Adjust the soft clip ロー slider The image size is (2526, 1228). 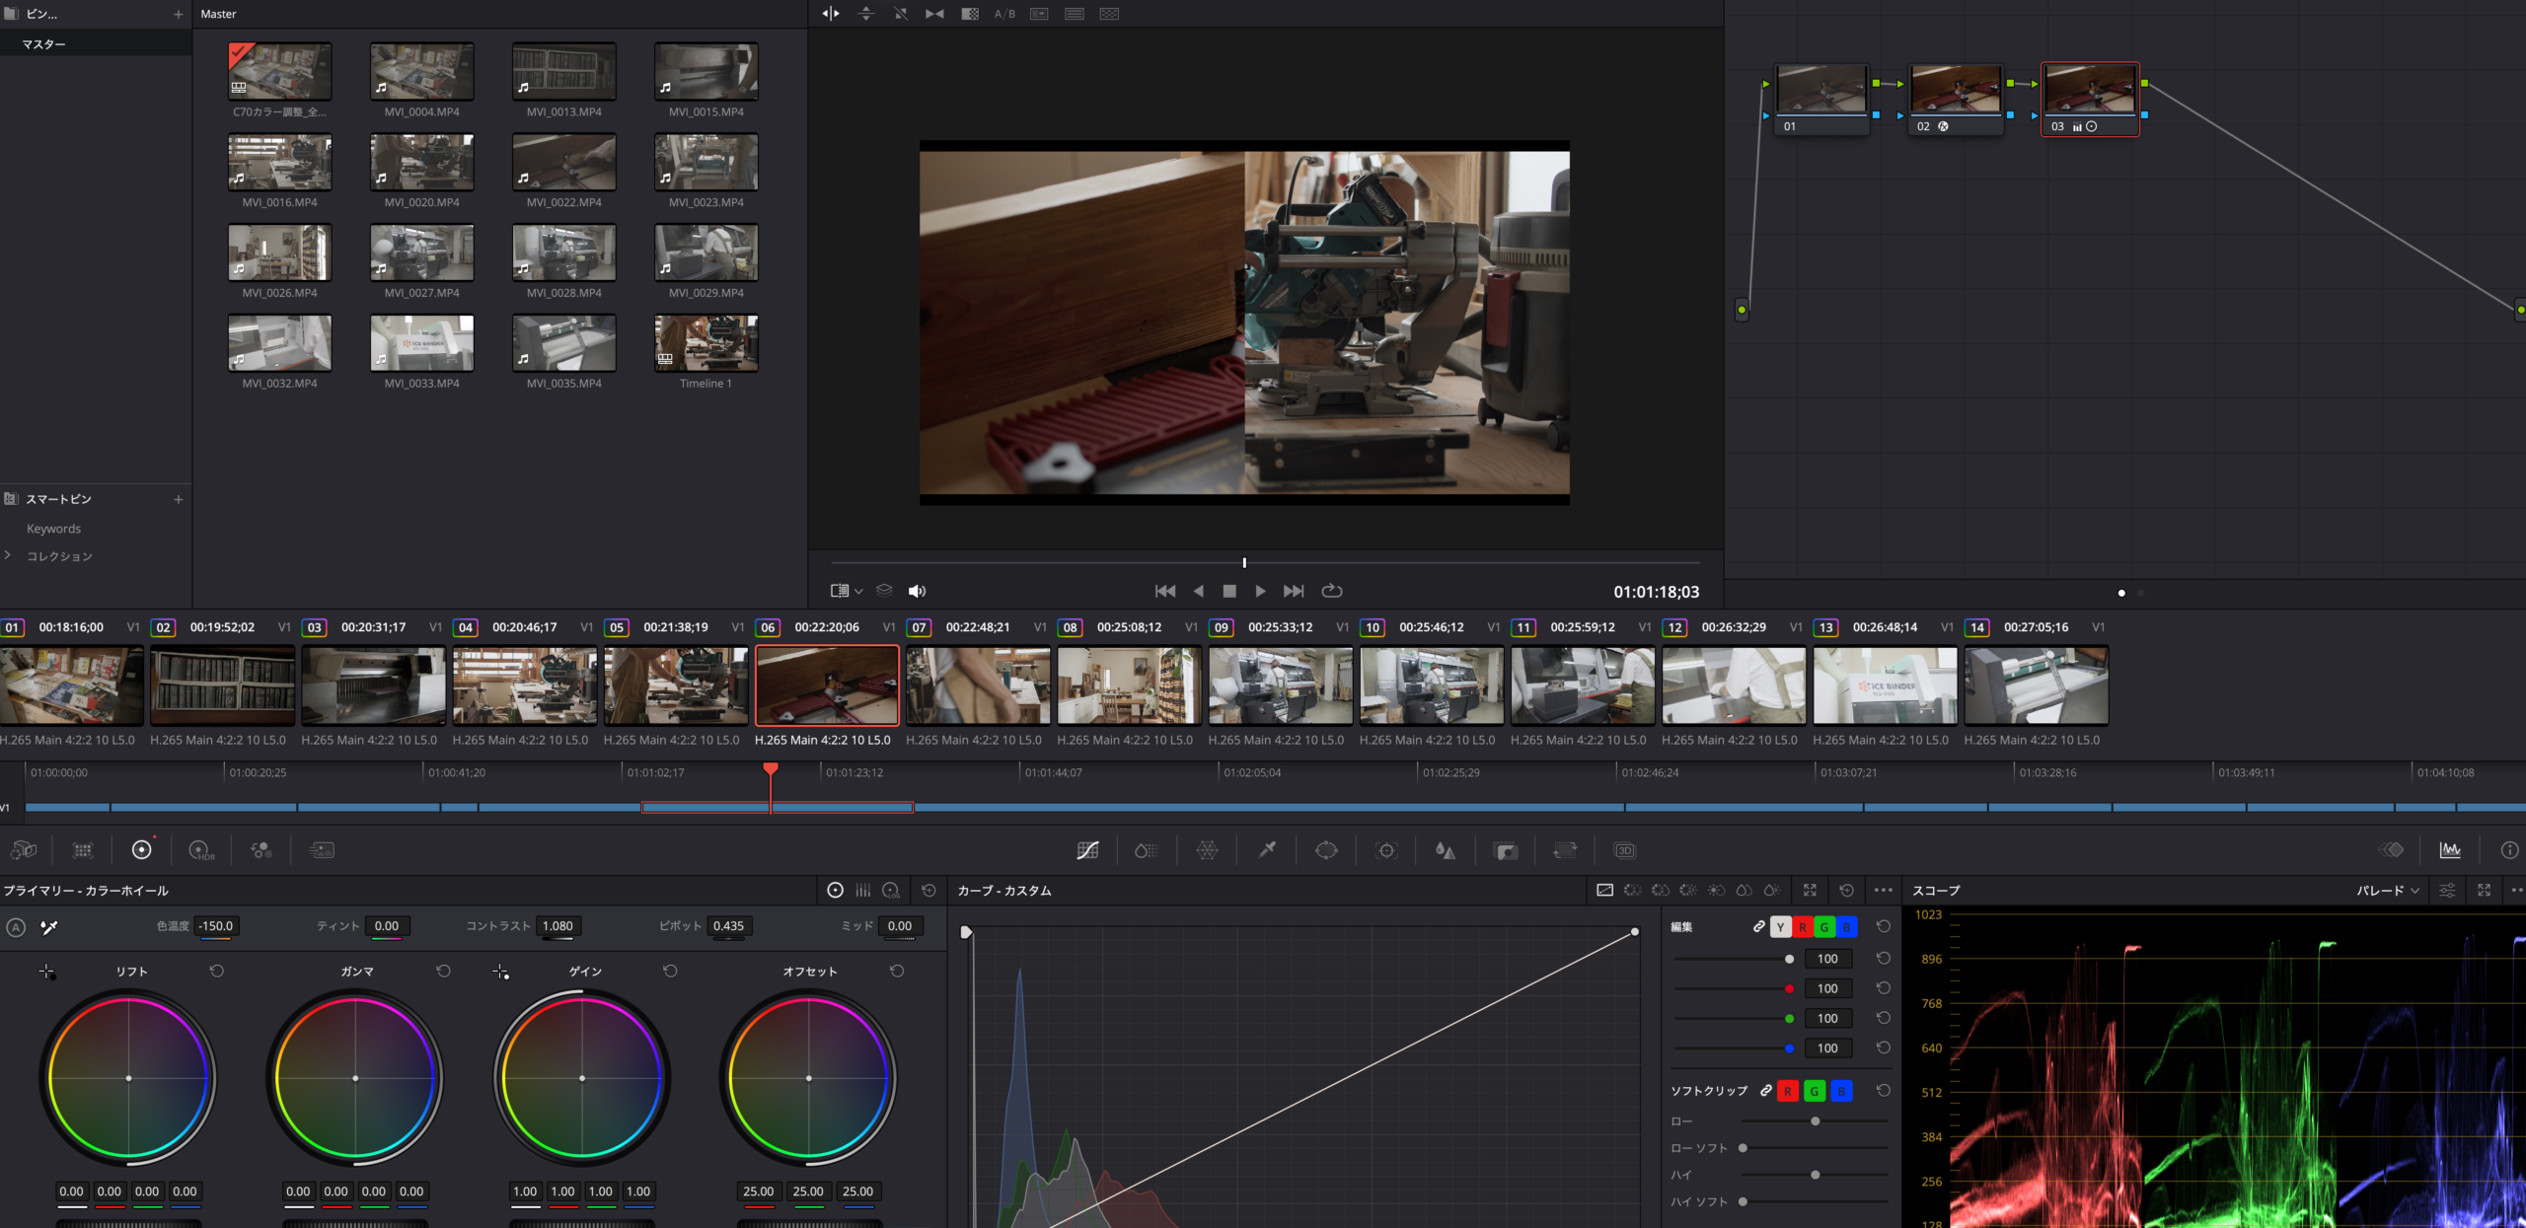click(1815, 1121)
